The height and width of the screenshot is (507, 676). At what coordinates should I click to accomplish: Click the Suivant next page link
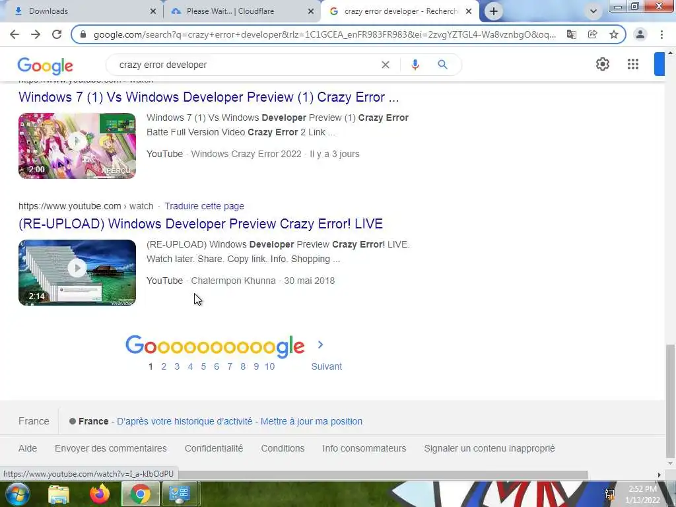tap(326, 366)
